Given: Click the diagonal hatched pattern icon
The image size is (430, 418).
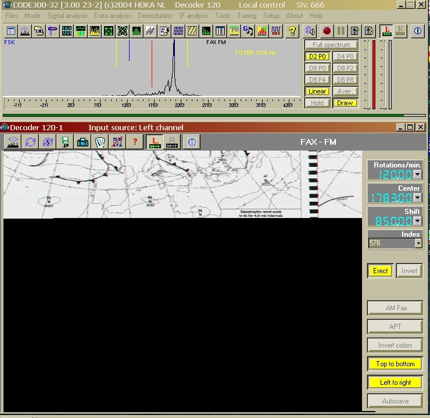Looking at the screenshot, I should pyautogui.click(x=192, y=31).
